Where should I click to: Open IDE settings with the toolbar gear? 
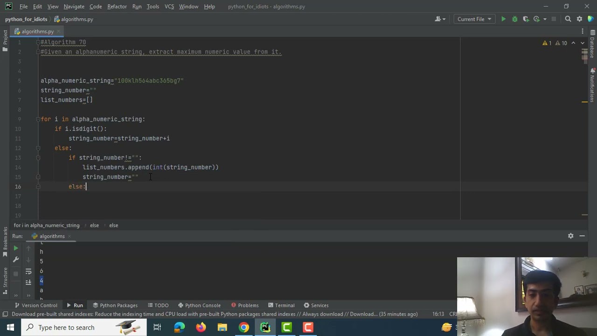(579, 19)
